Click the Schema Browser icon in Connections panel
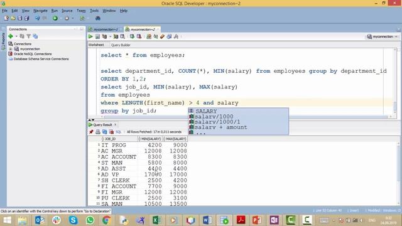The image size is (402, 226). [x=35, y=36]
